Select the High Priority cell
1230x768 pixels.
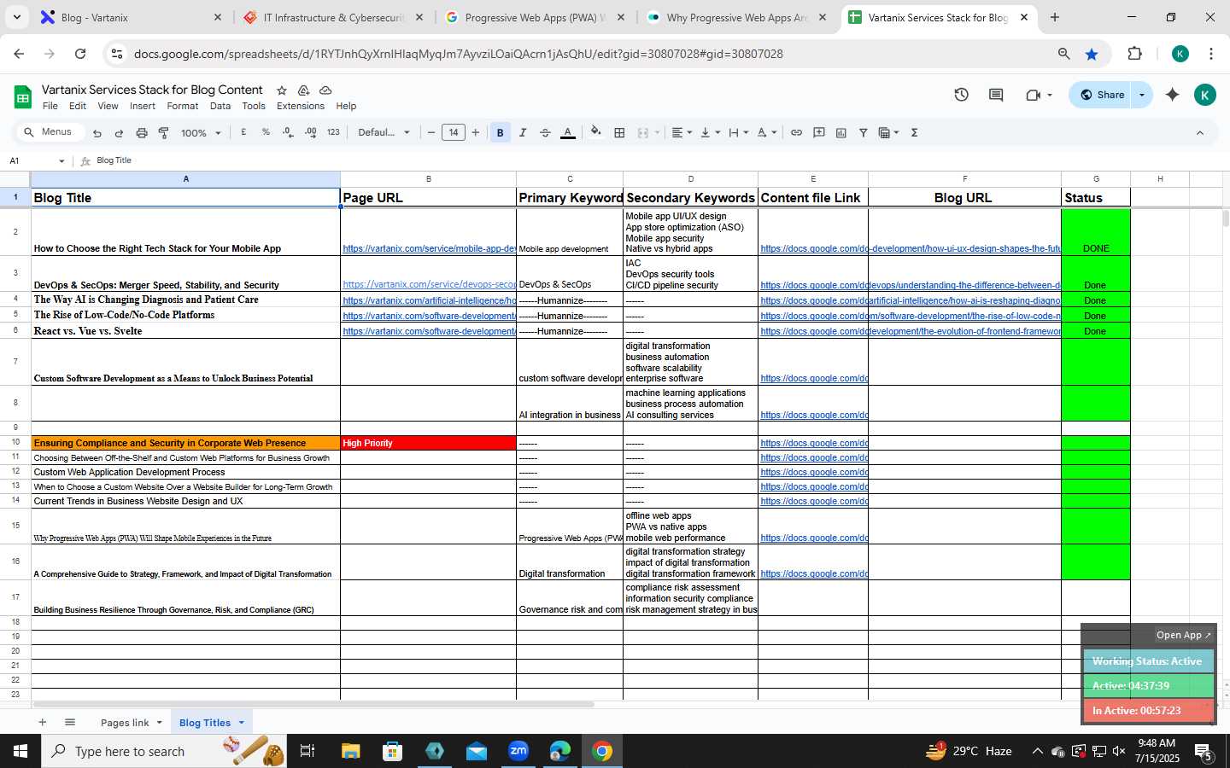428,443
